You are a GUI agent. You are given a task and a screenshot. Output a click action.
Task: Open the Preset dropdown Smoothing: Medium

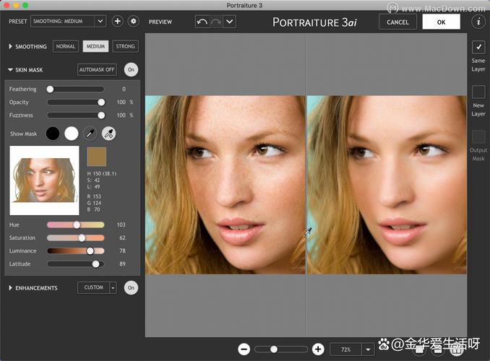pos(68,21)
